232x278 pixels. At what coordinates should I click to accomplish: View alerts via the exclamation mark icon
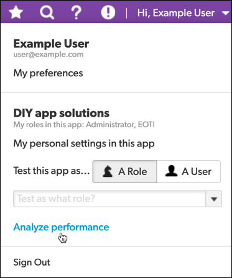108,12
